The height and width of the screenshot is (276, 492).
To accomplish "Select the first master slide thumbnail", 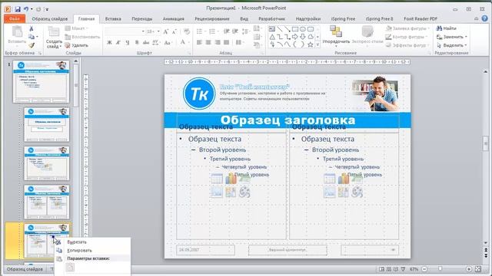I will point(41,82).
